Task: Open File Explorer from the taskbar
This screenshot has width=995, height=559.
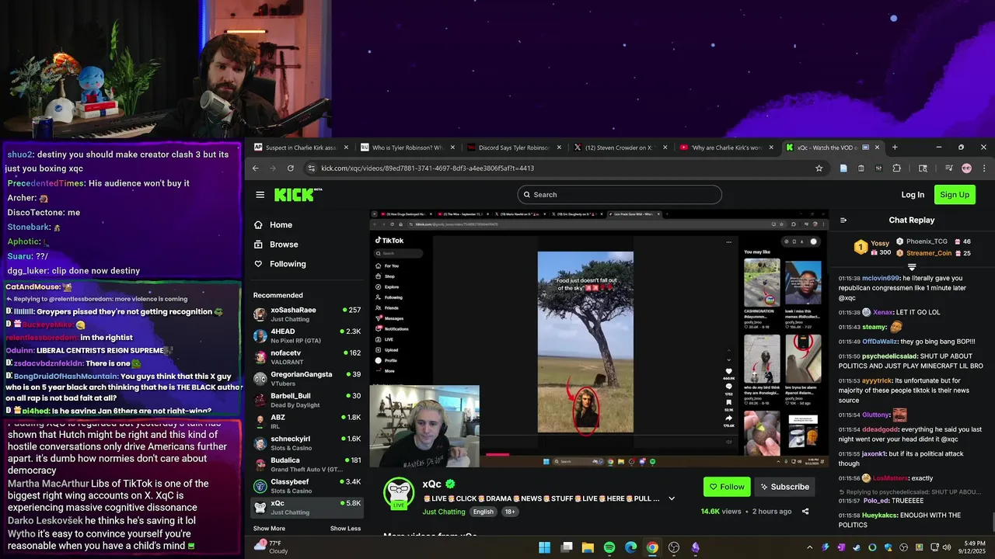Action: [588, 547]
